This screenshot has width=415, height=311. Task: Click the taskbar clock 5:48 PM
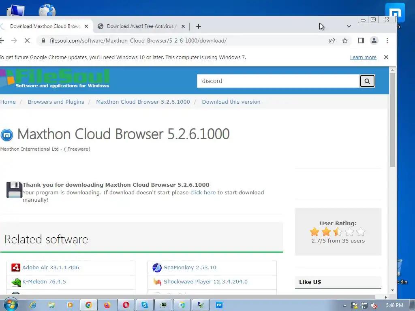394,305
